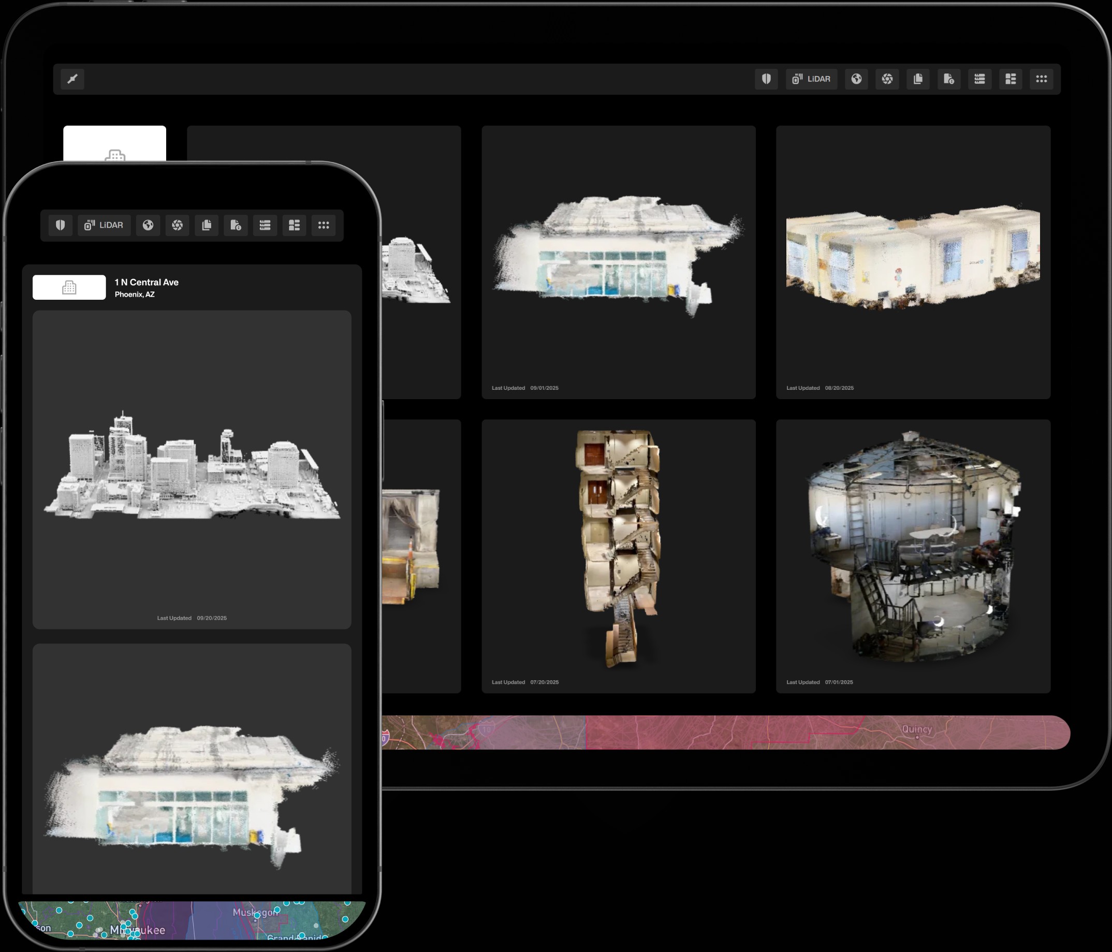Image resolution: width=1112 pixels, height=952 pixels.
Task: Switch to dashboard tile layout on tablet
Action: (x=1010, y=79)
